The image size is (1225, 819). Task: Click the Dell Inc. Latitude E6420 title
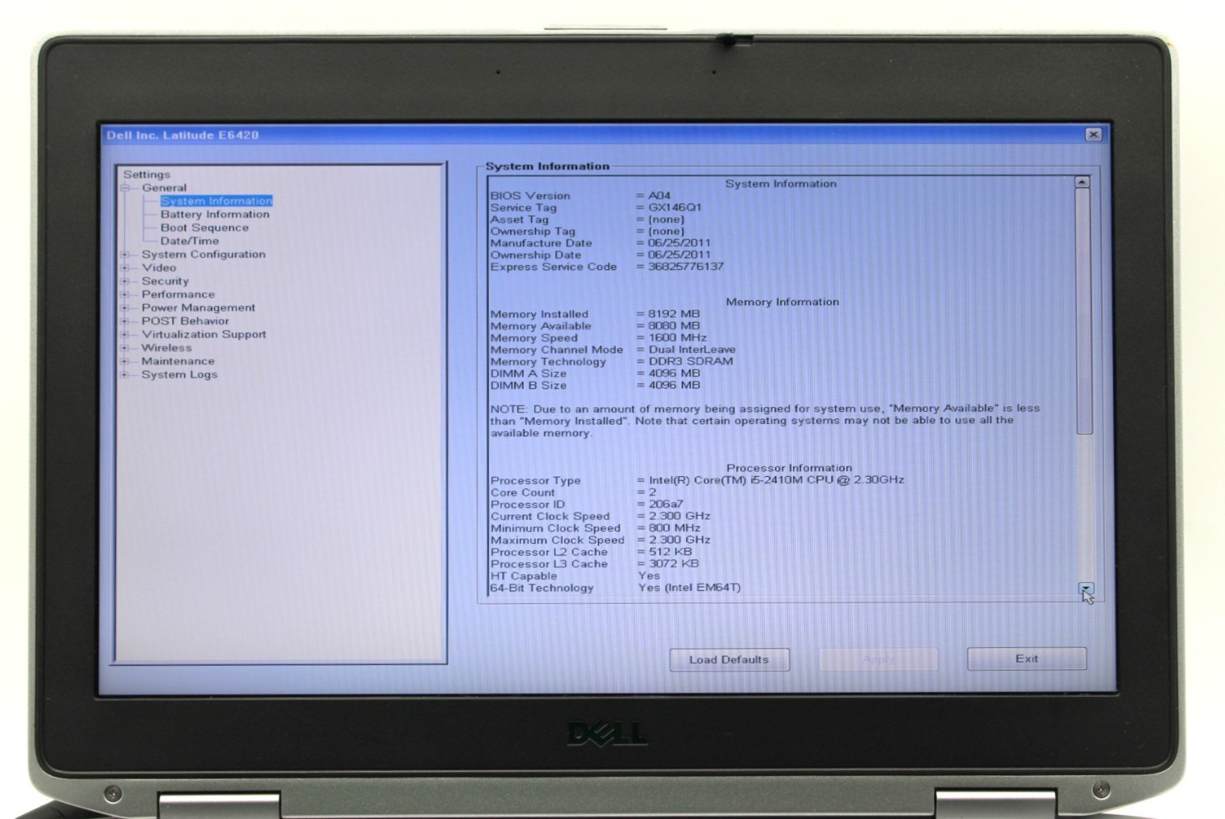pos(182,135)
